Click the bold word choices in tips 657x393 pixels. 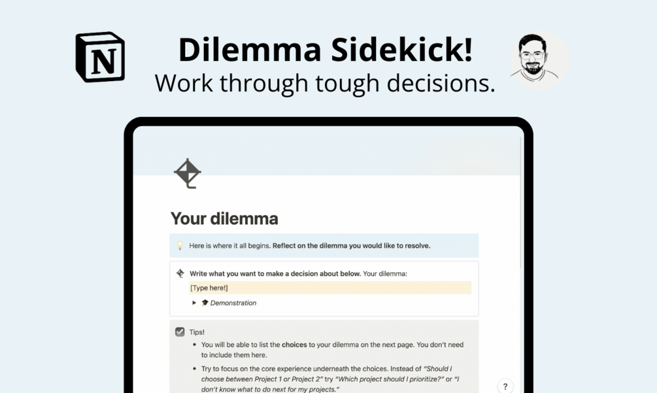pyautogui.click(x=294, y=345)
